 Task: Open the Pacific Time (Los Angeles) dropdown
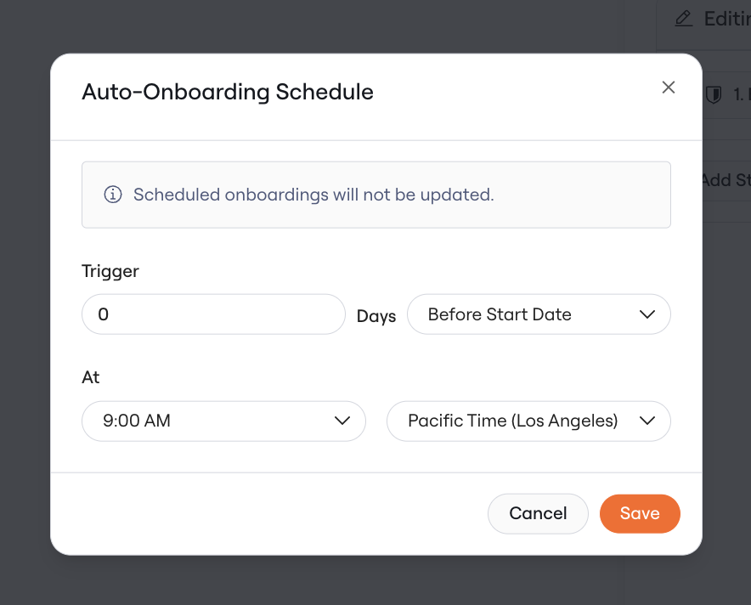click(x=528, y=421)
